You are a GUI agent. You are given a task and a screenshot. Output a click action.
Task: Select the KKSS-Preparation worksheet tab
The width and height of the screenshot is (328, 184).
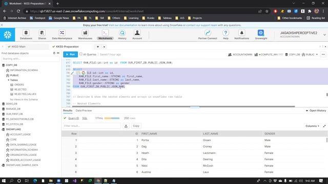click(67, 47)
